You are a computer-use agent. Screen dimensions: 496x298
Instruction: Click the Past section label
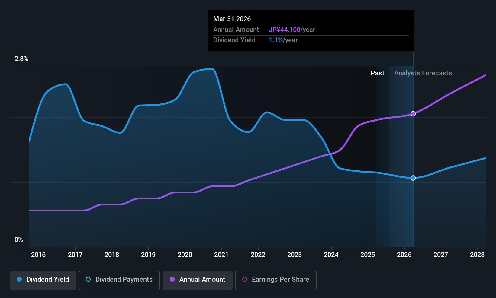tap(377, 73)
